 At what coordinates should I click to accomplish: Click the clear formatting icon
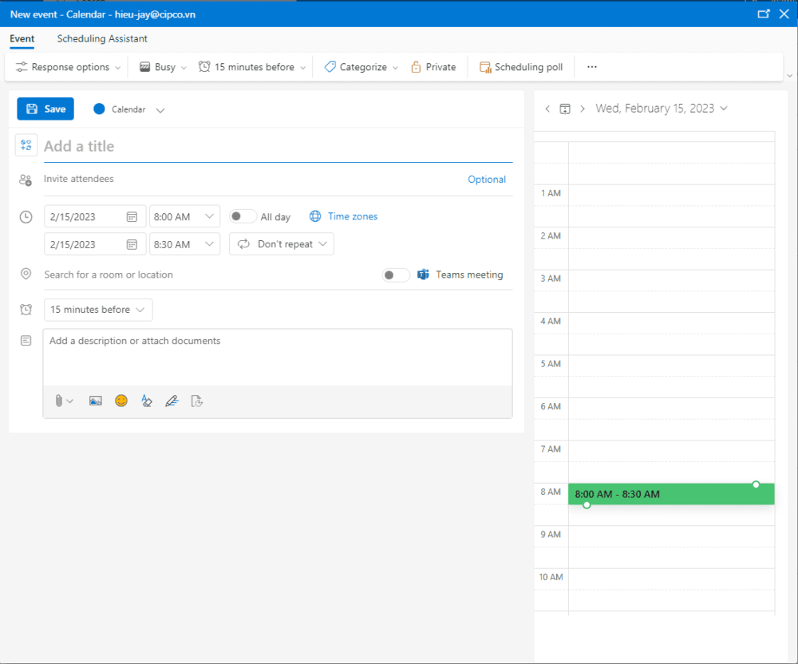pyautogui.click(x=147, y=401)
